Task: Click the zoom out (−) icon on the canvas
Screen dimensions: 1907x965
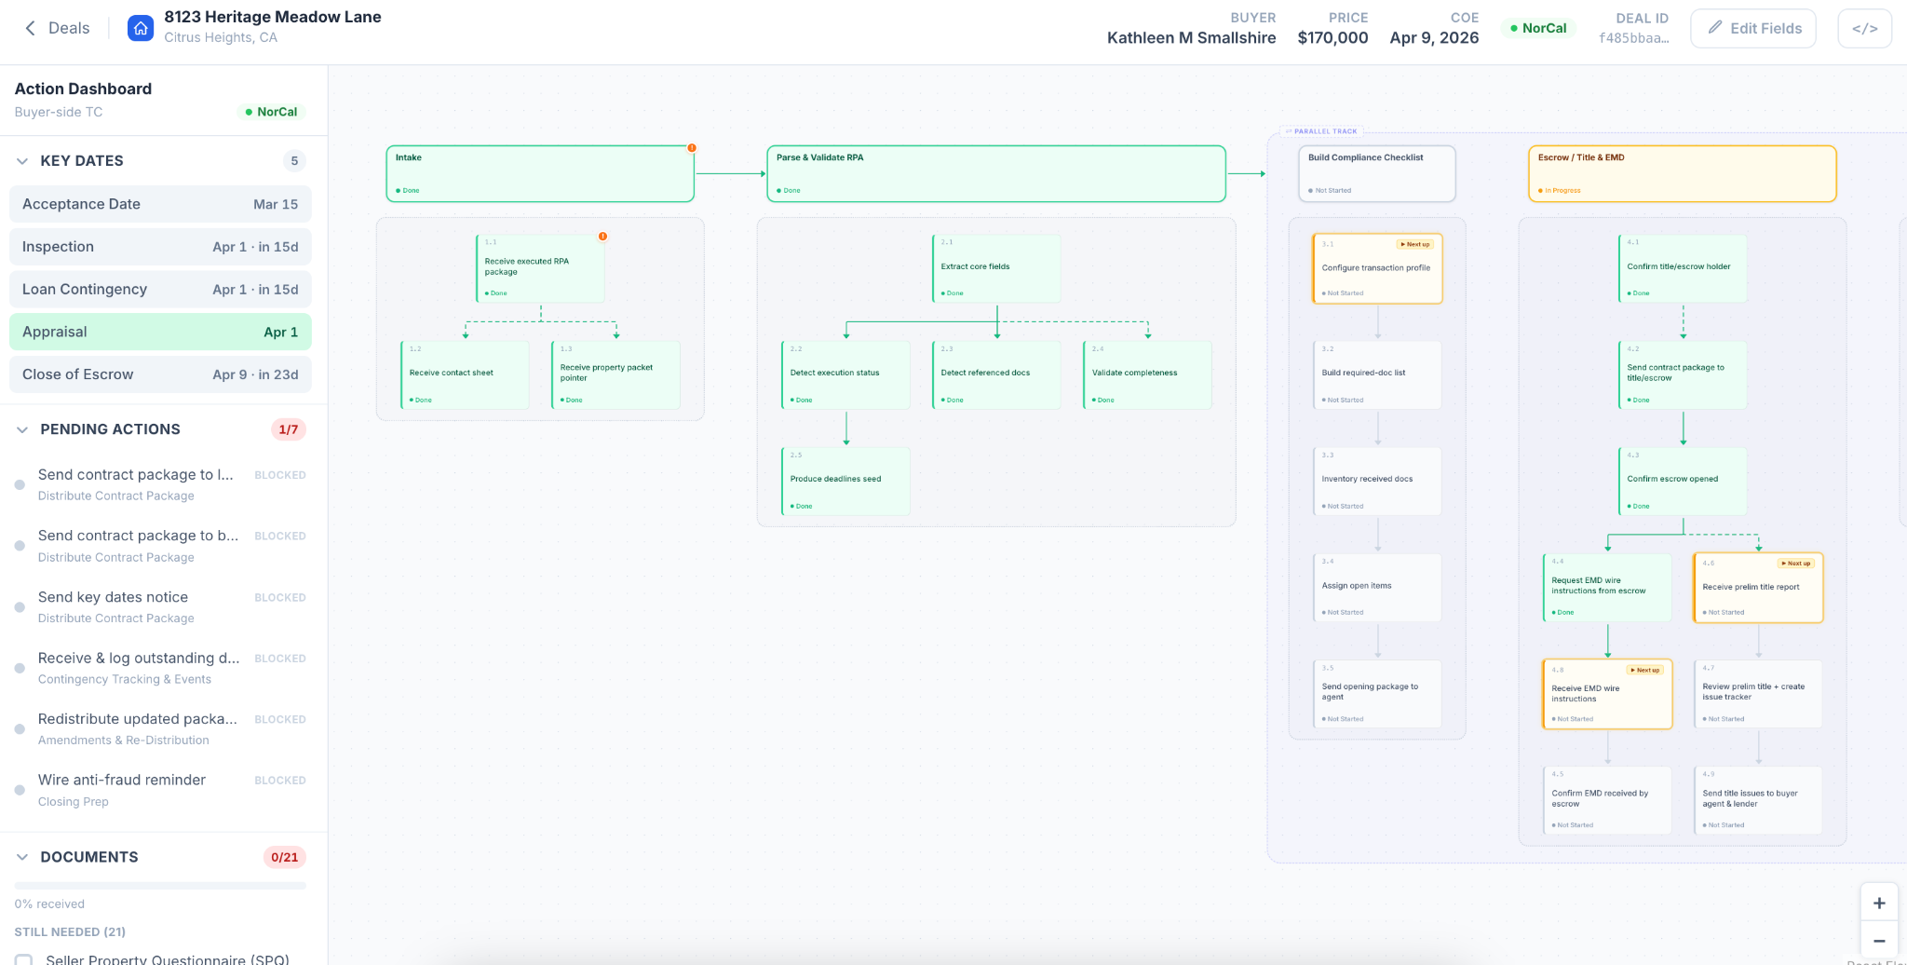Action: pos(1880,941)
